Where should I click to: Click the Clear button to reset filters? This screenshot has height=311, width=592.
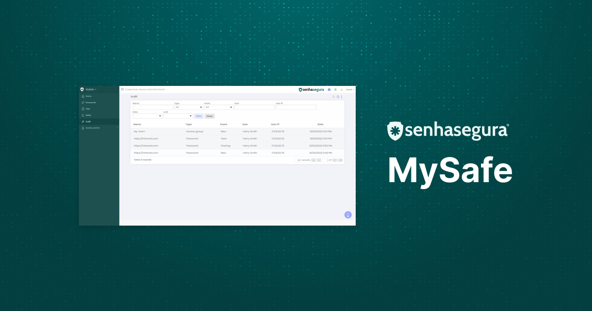tap(210, 116)
